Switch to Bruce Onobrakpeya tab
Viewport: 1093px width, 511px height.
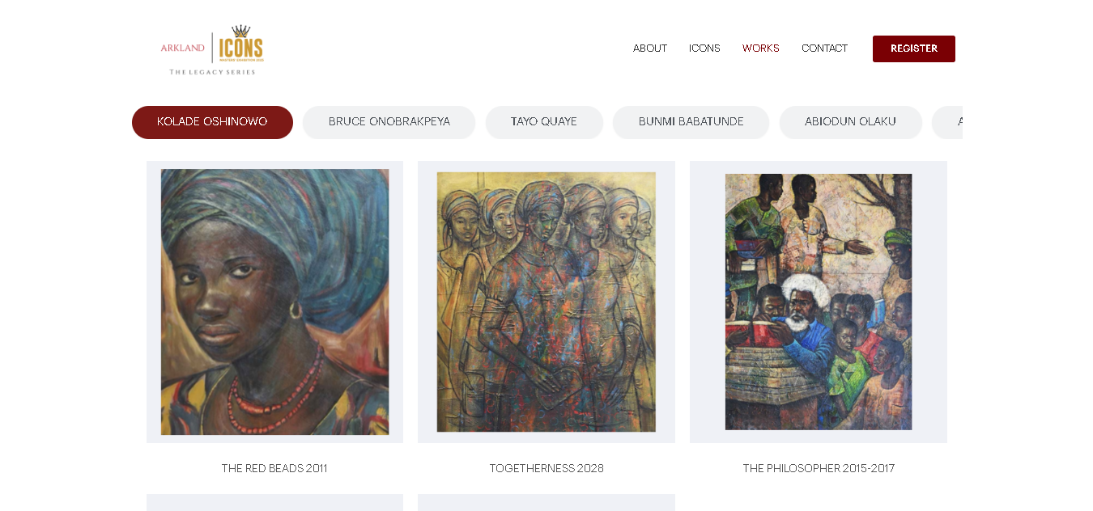(x=389, y=122)
